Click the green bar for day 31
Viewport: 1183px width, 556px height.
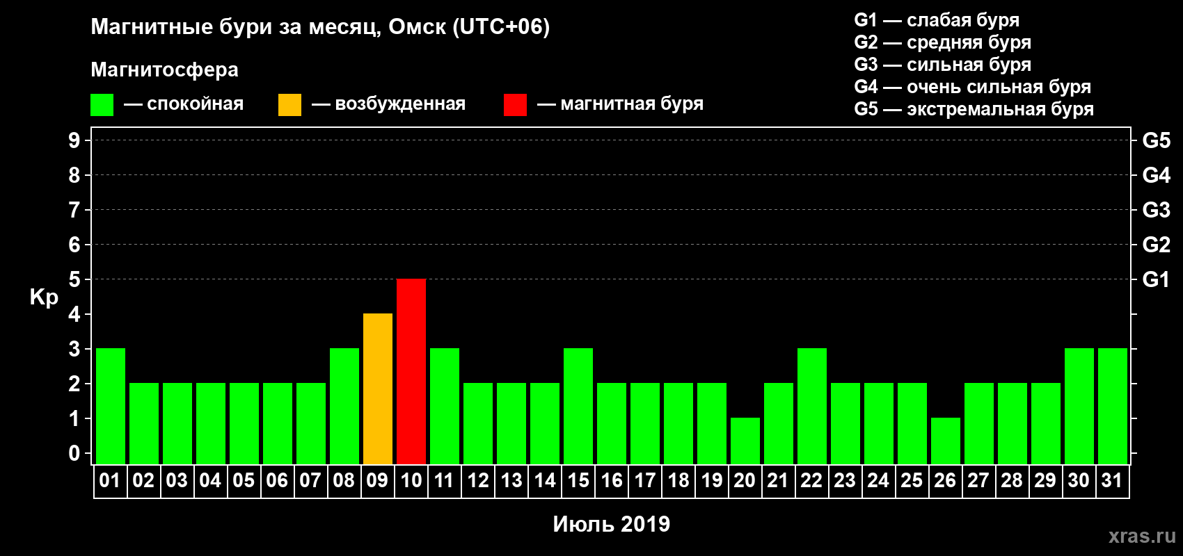1113,406
